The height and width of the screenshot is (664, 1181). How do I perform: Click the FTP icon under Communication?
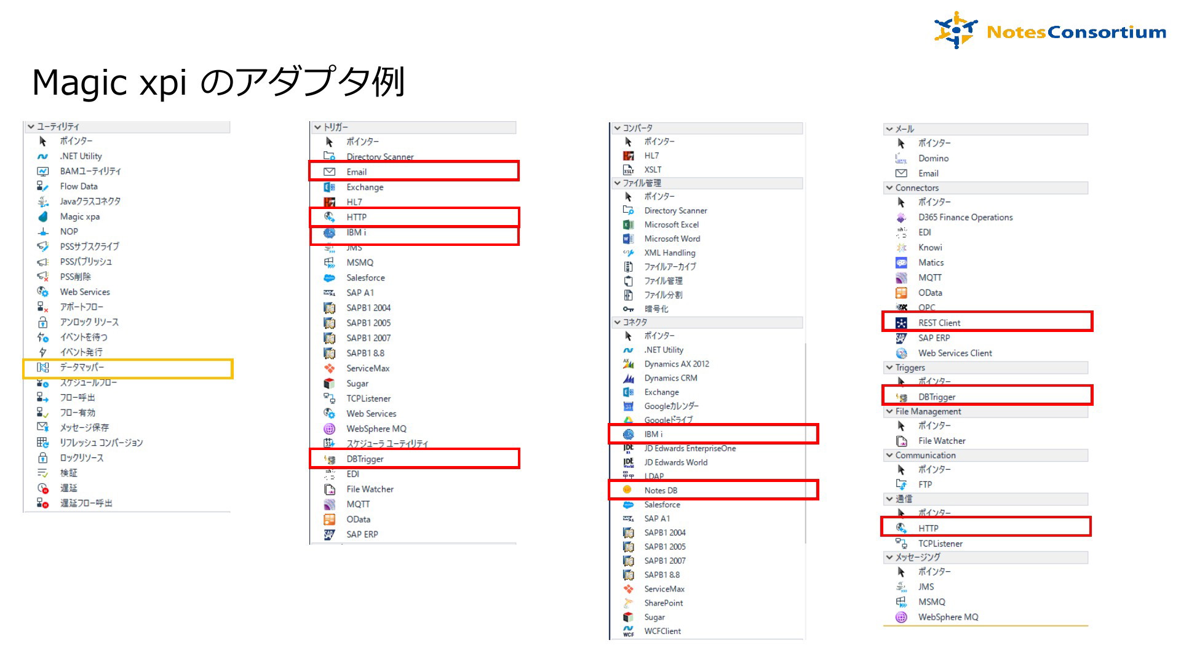[901, 484]
